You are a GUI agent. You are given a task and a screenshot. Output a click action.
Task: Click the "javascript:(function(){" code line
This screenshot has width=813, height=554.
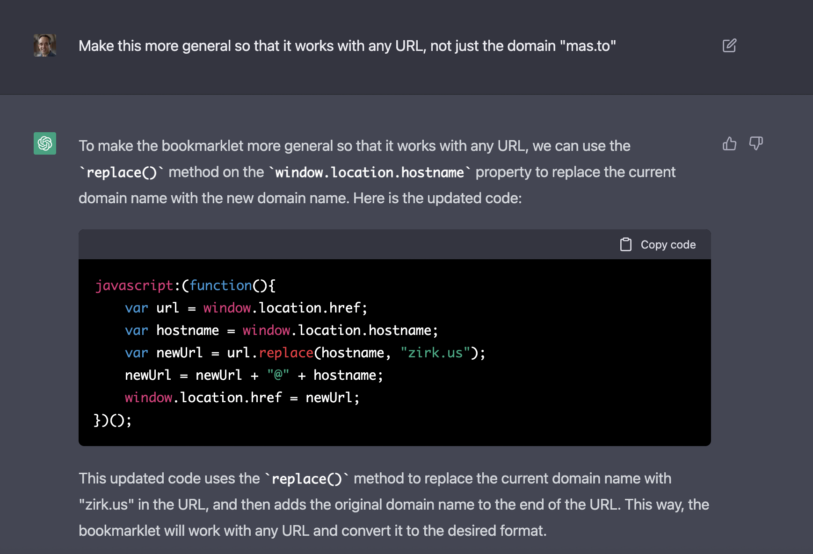185,285
